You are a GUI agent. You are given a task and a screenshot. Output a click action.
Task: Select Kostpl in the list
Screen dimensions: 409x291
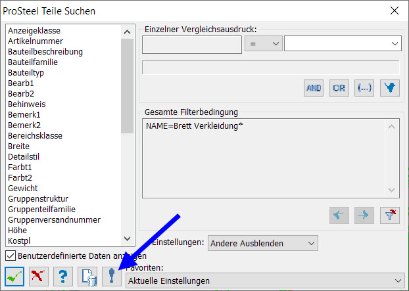[x=19, y=240]
